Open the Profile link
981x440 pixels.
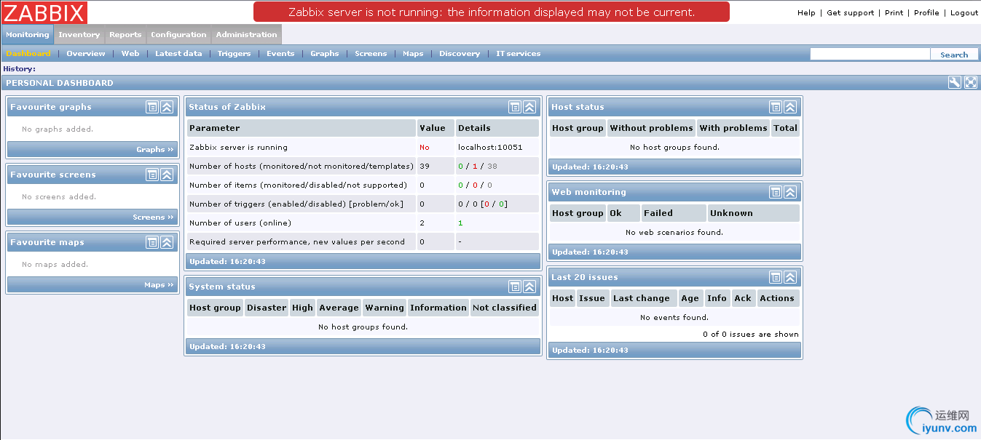926,13
